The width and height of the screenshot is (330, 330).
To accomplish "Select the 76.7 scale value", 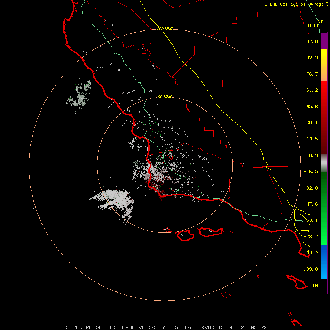I will point(312,74).
